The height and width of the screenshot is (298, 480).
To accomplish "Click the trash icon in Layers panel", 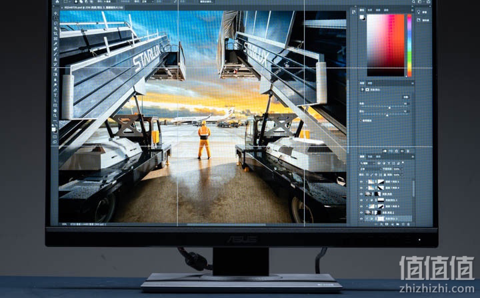I will point(409,224).
